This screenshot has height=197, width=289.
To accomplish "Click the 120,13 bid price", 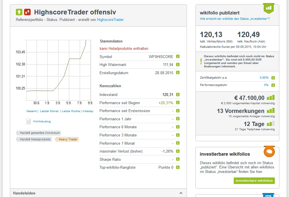I will click(211, 35).
